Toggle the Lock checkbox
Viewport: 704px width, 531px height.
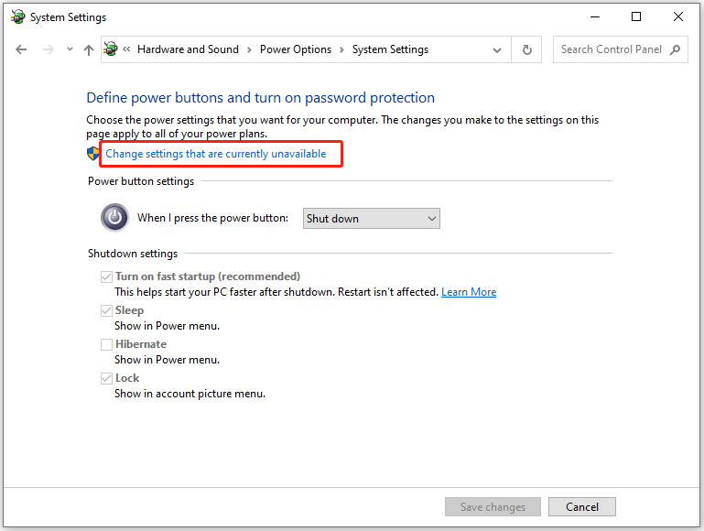106,378
